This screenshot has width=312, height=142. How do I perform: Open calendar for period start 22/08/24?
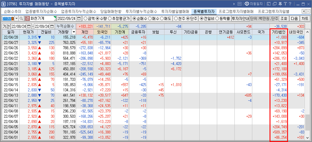pos(29,26)
